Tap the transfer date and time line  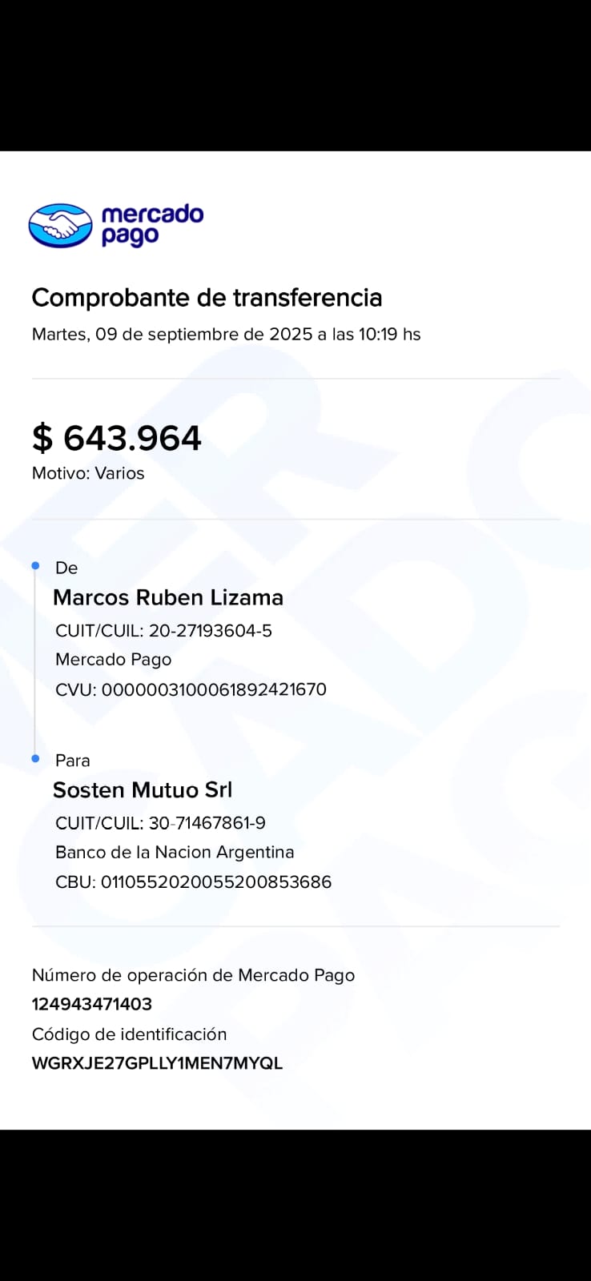(226, 335)
